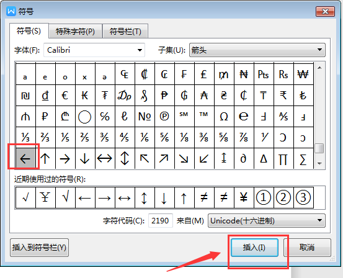Select the left arrow symbol in grid
343x278 pixels.
[25, 158]
